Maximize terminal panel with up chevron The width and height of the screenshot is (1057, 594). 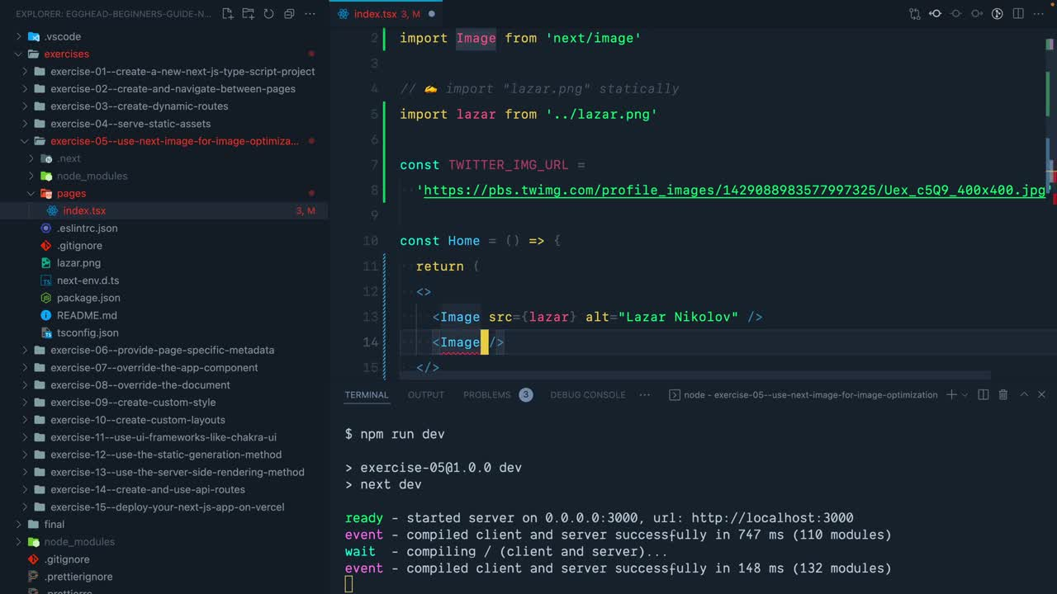1024,395
